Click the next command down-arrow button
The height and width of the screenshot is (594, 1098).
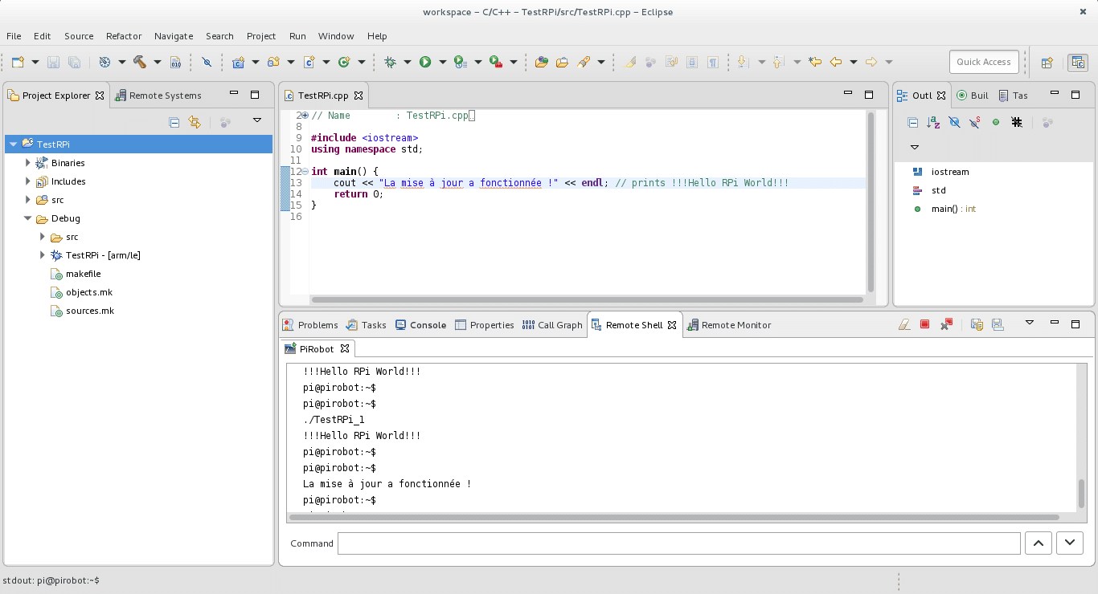(x=1070, y=543)
